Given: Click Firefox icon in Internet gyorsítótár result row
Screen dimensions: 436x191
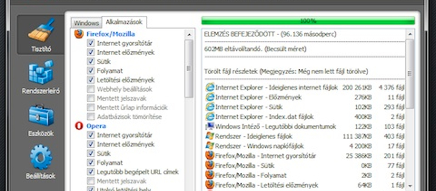Looking at the screenshot, I should pos(210,155).
